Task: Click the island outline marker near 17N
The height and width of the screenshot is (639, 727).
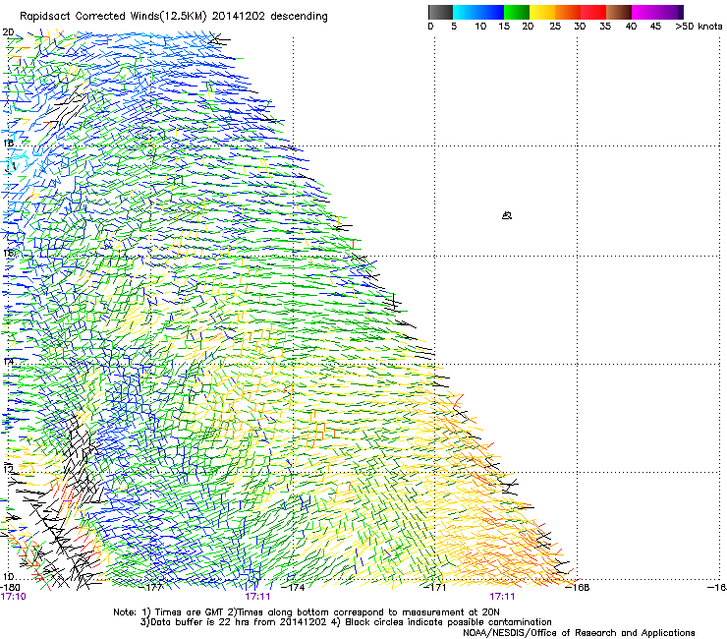Action: [507, 215]
